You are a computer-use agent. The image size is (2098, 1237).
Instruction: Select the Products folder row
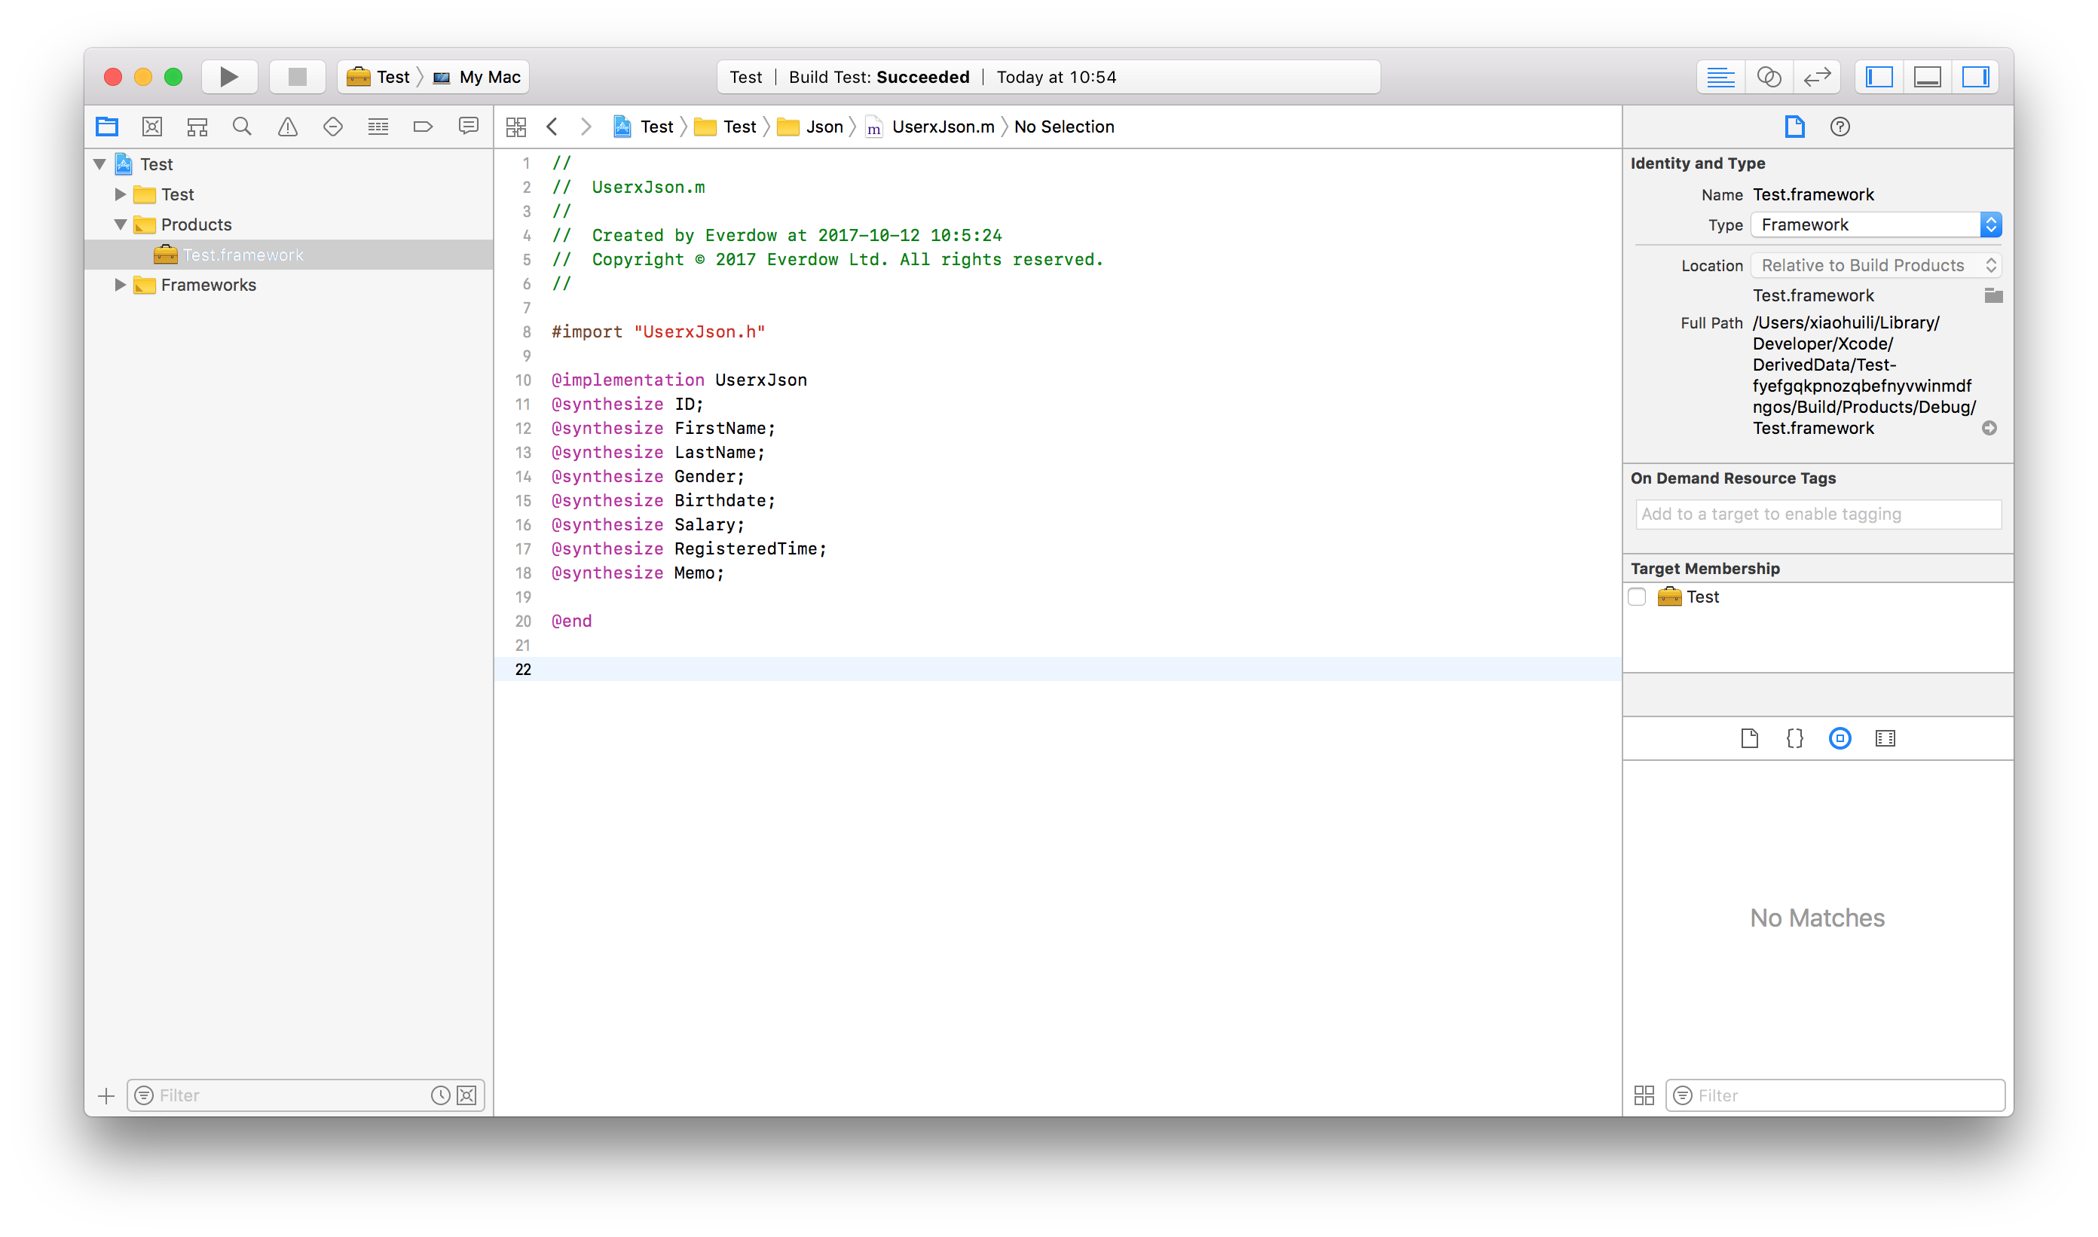[x=289, y=224]
